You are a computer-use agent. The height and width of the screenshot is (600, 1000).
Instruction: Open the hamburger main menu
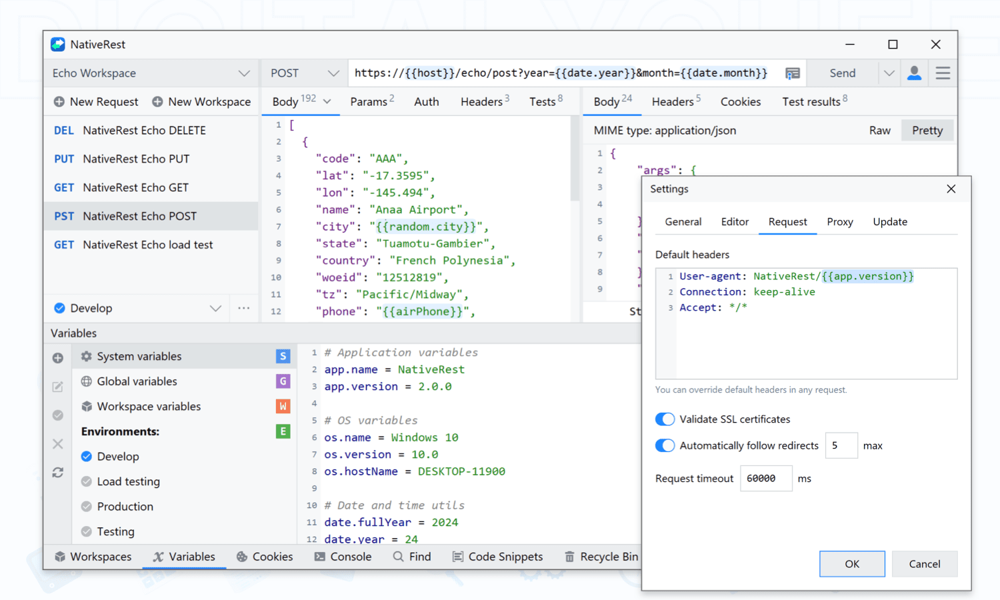[x=943, y=73]
